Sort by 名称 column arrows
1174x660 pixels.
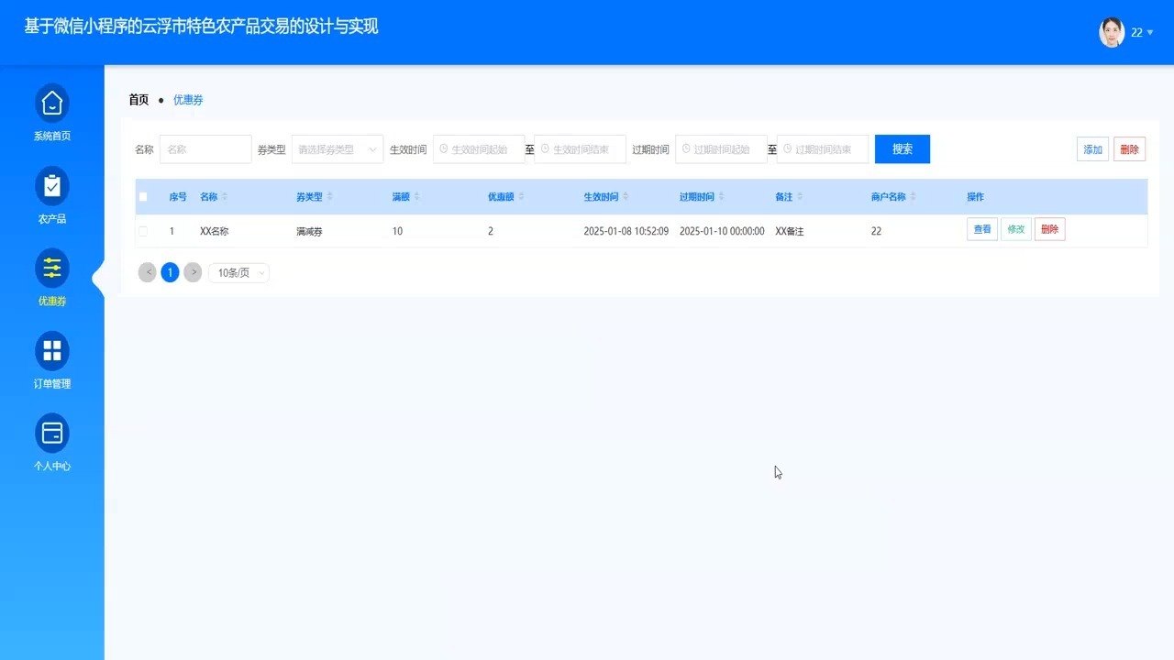[225, 197]
